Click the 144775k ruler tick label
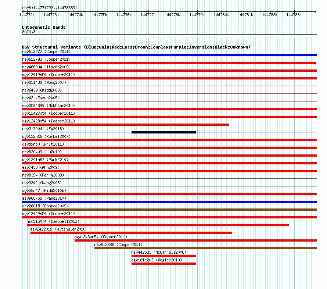Screen dimensions: 327x289 100,15
